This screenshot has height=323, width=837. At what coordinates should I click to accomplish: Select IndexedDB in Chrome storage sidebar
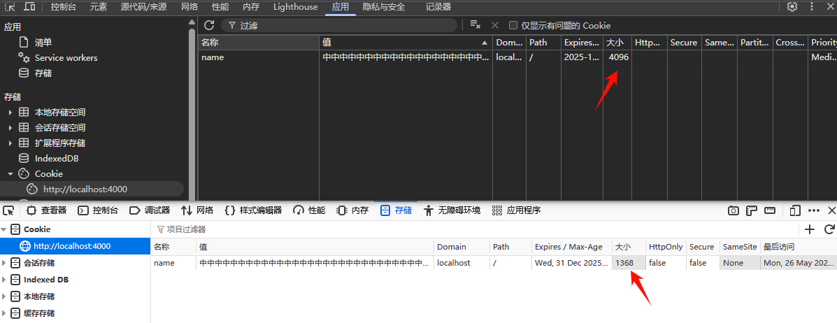pyautogui.click(x=57, y=159)
